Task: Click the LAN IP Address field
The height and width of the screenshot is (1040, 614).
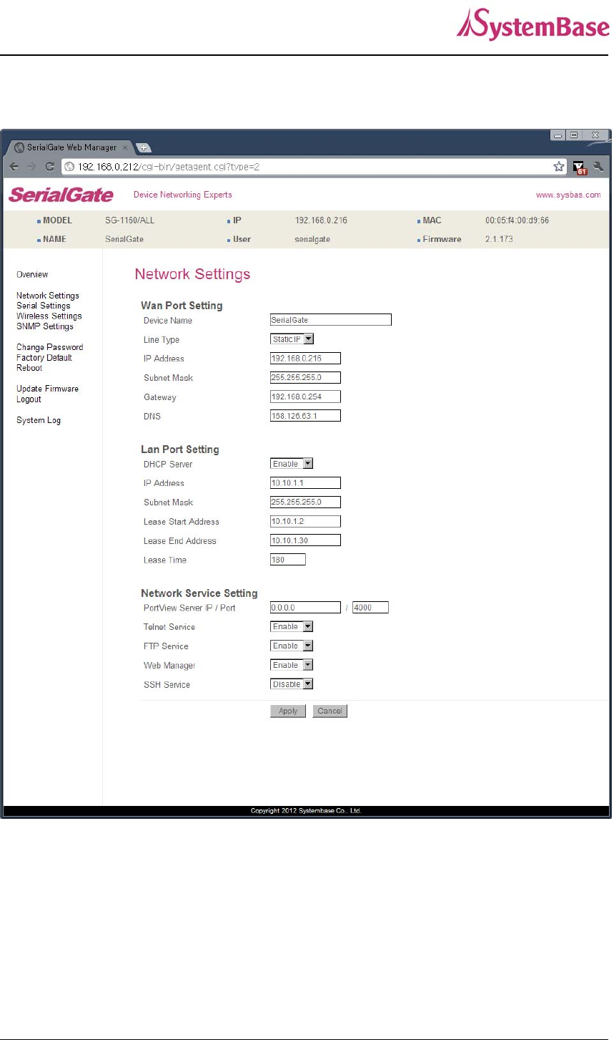Action: click(305, 483)
